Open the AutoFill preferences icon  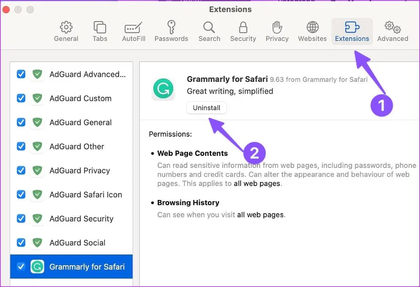click(x=133, y=27)
